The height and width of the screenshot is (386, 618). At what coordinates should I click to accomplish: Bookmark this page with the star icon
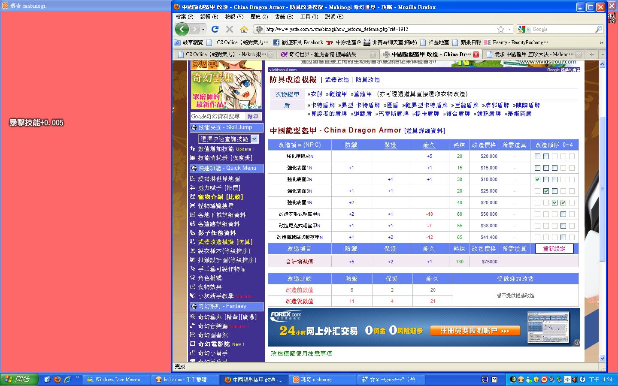500,29
